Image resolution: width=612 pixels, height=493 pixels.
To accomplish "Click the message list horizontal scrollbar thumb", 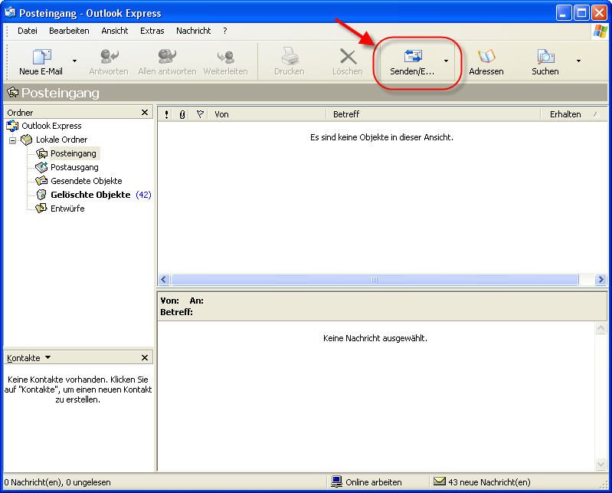I will (375, 279).
